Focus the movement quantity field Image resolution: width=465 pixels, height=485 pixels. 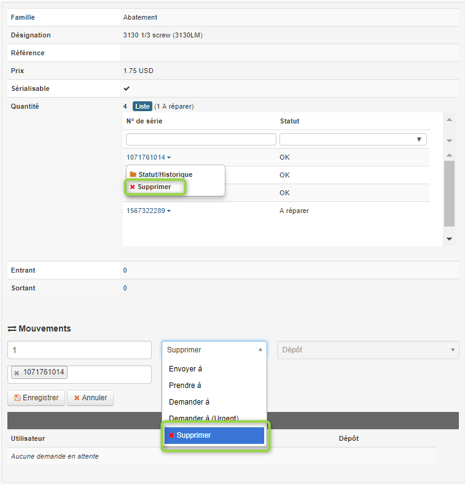coord(79,350)
